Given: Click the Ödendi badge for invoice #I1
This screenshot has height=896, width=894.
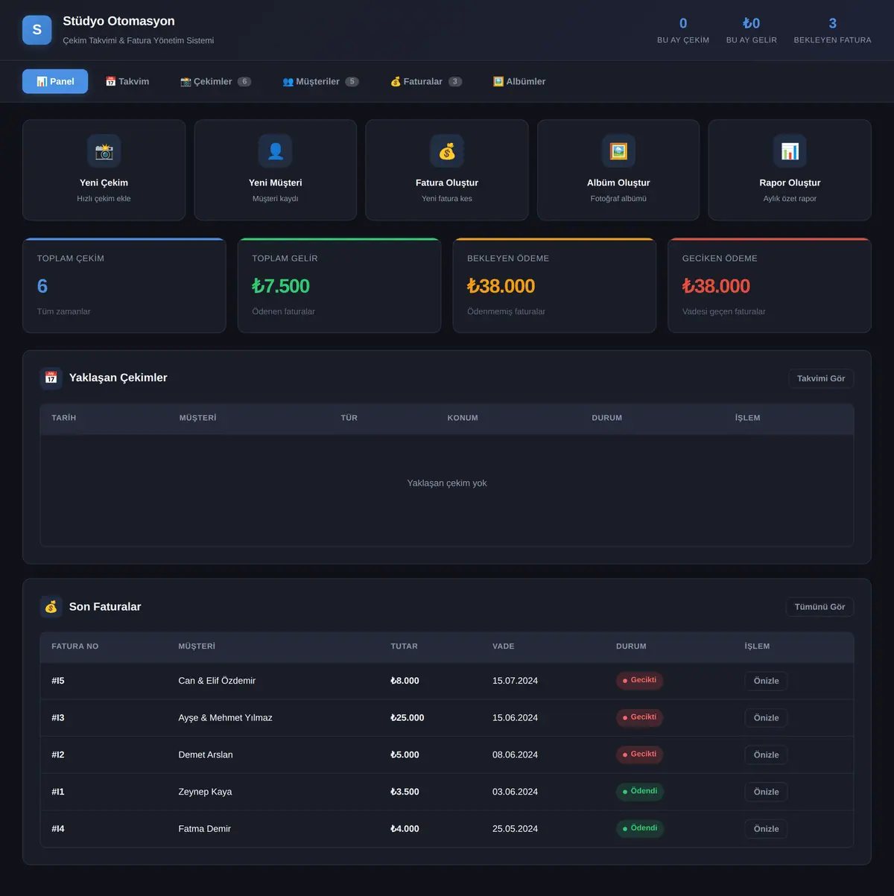Looking at the screenshot, I should 640,791.
